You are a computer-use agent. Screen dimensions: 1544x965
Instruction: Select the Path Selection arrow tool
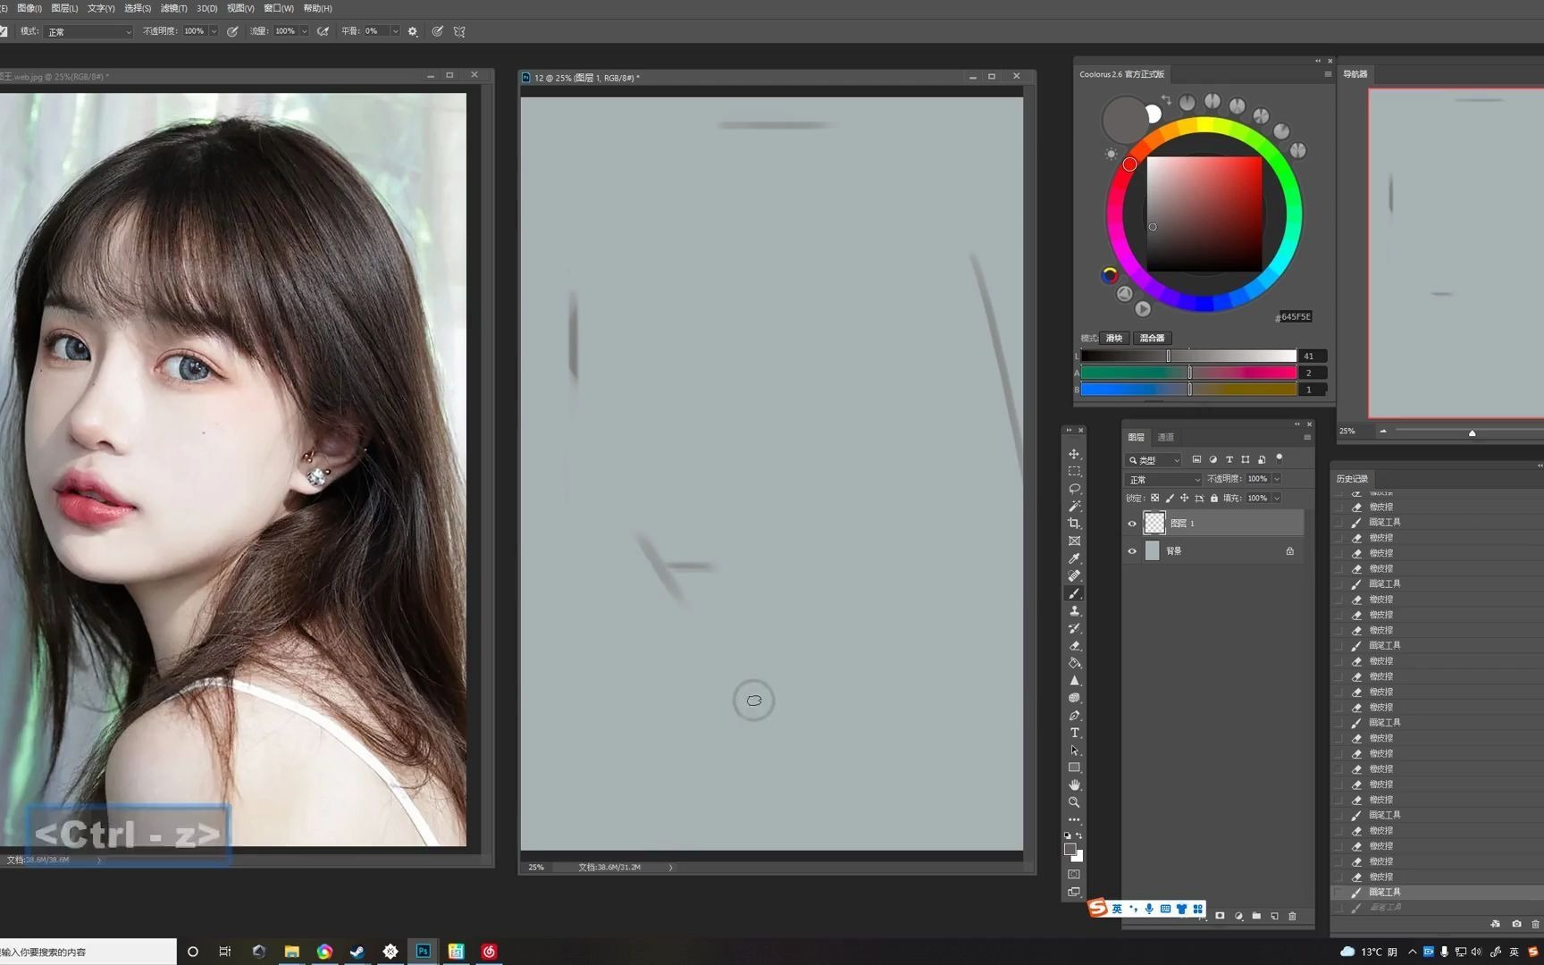(x=1074, y=750)
